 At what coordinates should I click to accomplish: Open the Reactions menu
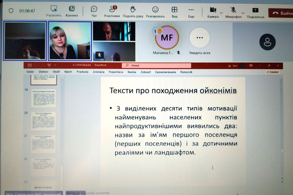155,9
